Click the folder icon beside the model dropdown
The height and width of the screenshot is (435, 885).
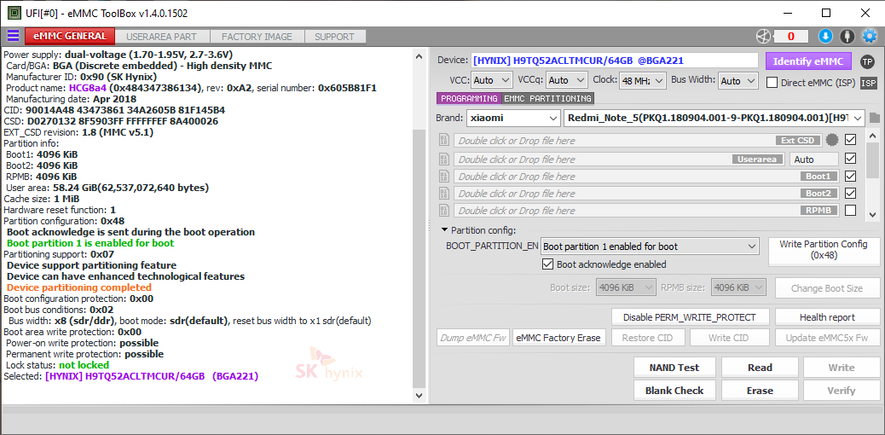click(874, 118)
